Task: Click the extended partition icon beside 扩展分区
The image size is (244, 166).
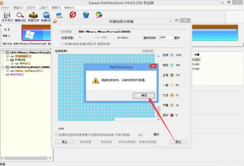Action: [12, 60]
